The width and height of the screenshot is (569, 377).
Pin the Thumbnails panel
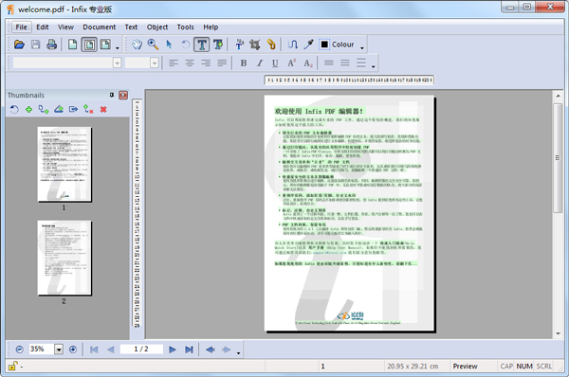coord(111,95)
